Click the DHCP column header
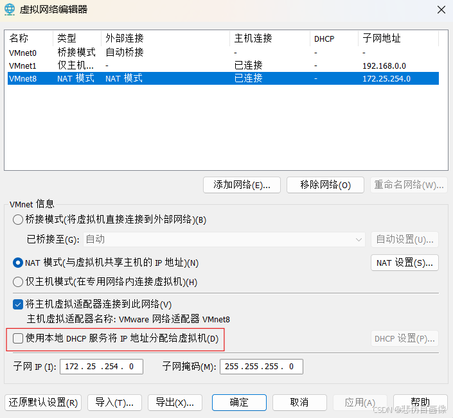The width and height of the screenshot is (453, 418). click(334, 38)
